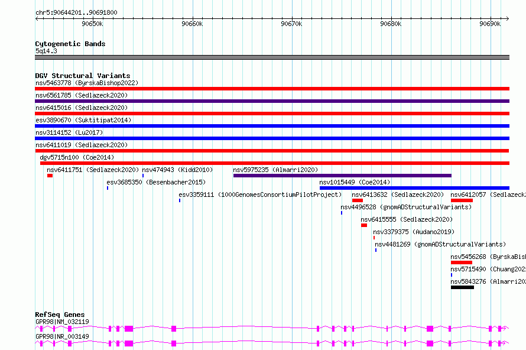Click the nsv5456268 variant label
The image size is (526, 350).
coord(488,257)
